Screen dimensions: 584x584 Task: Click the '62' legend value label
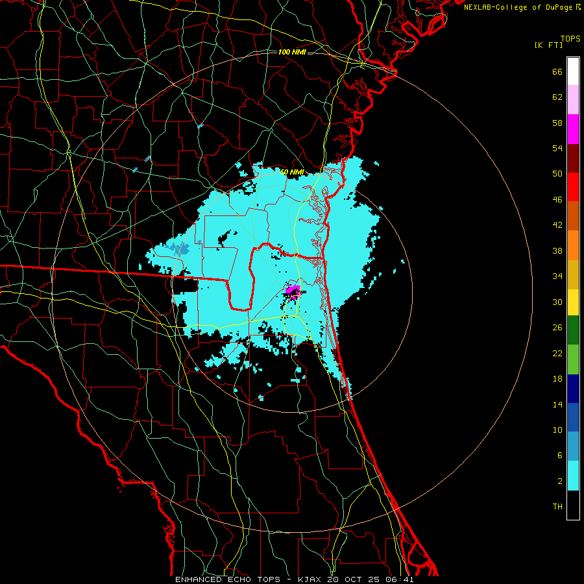(x=557, y=97)
